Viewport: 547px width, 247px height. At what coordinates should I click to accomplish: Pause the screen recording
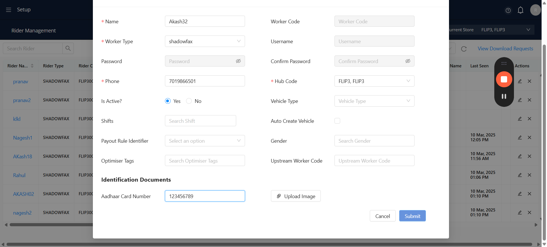click(x=504, y=96)
